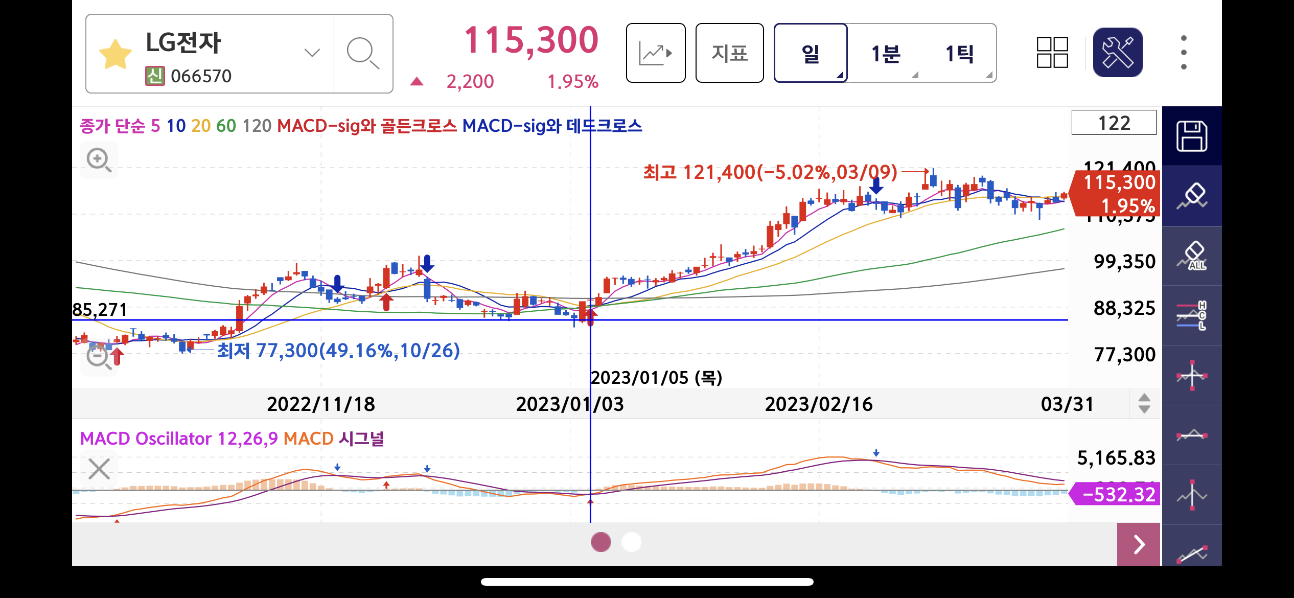Click the up/down chart height stepper arrows
This screenshot has height=598, width=1294.
tap(1144, 404)
